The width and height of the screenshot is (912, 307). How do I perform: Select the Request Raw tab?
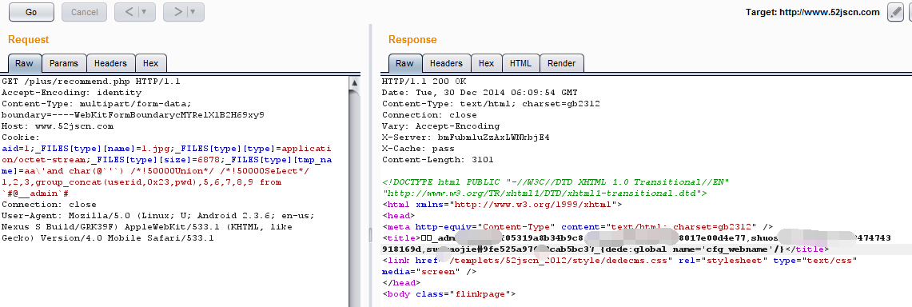(x=25, y=63)
